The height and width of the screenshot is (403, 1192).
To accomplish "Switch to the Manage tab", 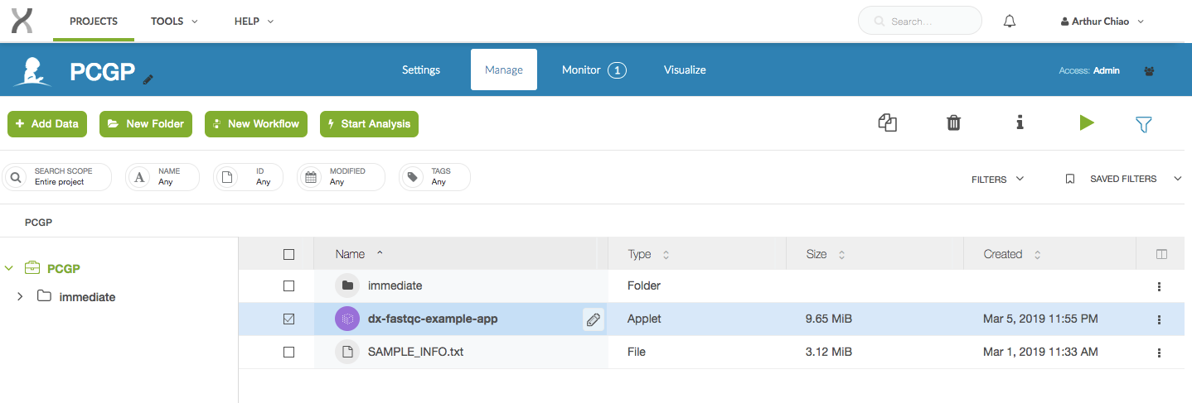I will [504, 70].
